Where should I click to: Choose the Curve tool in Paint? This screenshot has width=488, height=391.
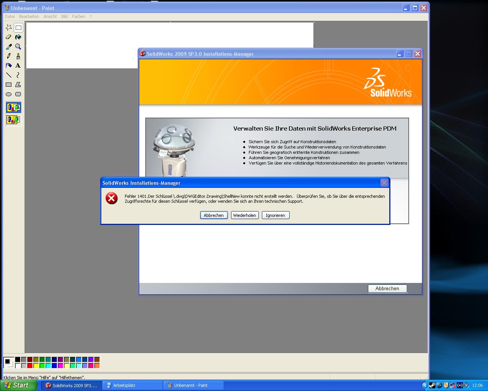click(x=18, y=75)
